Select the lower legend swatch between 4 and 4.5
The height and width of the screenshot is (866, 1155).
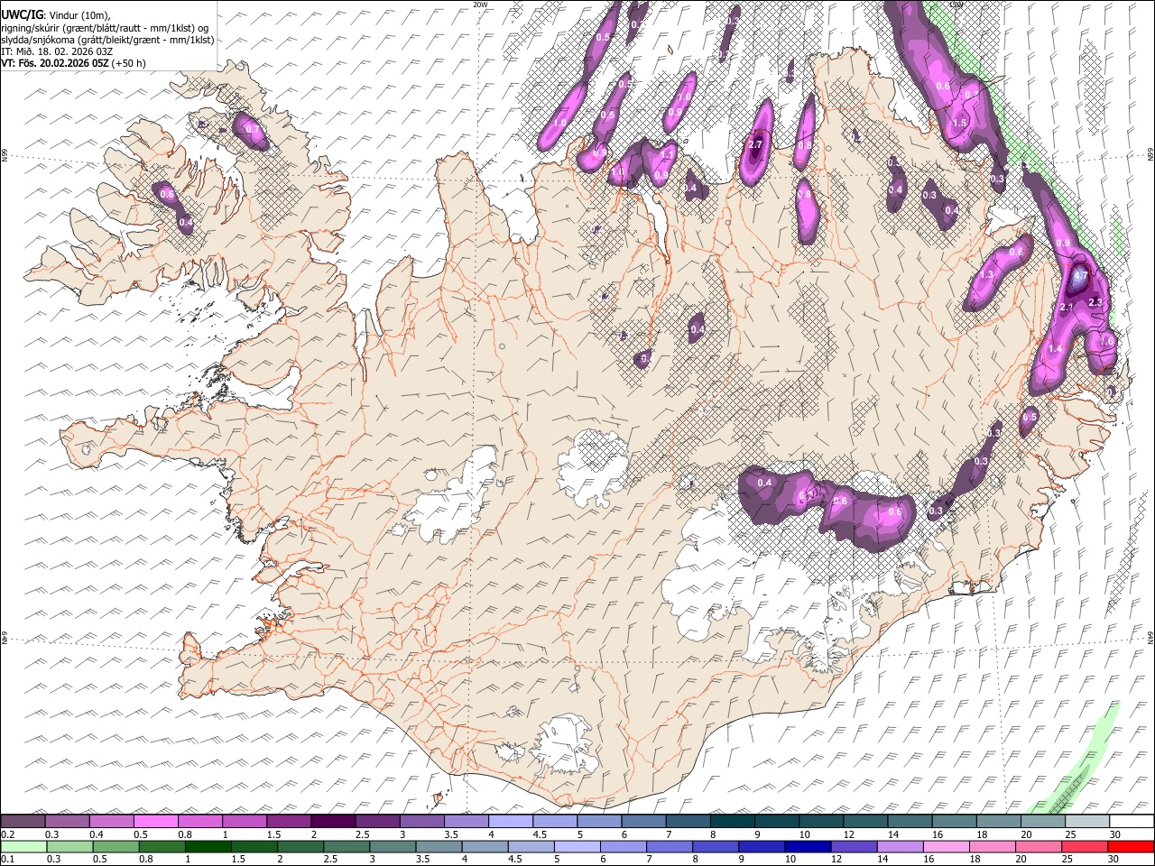coord(485,846)
